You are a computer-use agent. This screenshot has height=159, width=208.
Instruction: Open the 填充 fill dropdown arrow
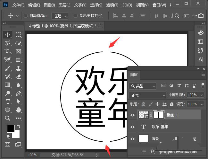point(202,104)
